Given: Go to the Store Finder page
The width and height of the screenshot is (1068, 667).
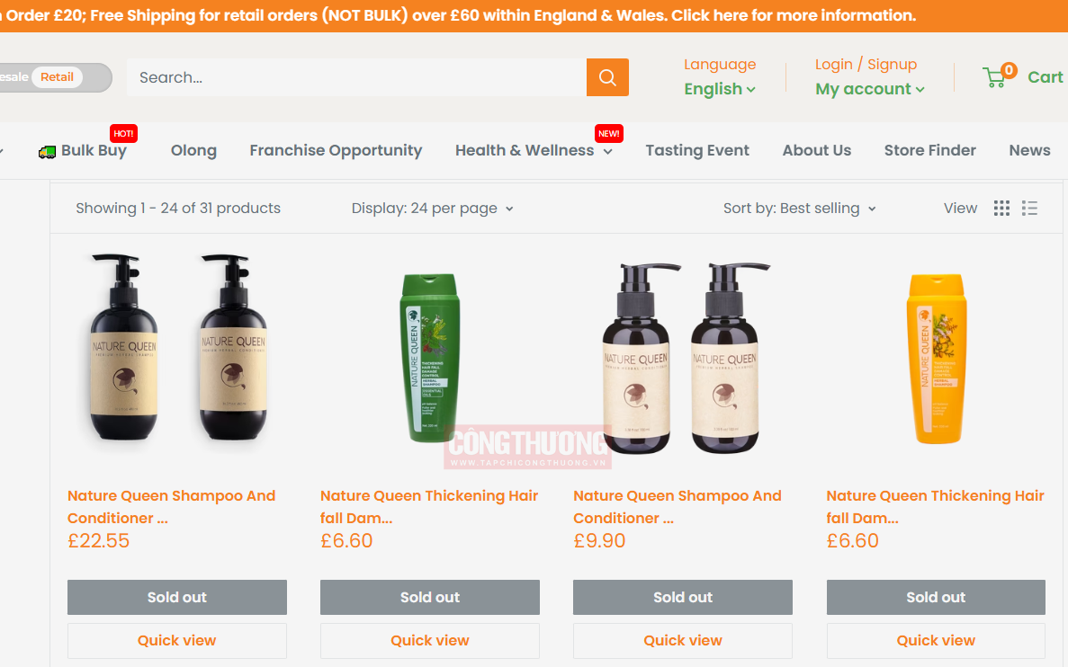Looking at the screenshot, I should (929, 150).
